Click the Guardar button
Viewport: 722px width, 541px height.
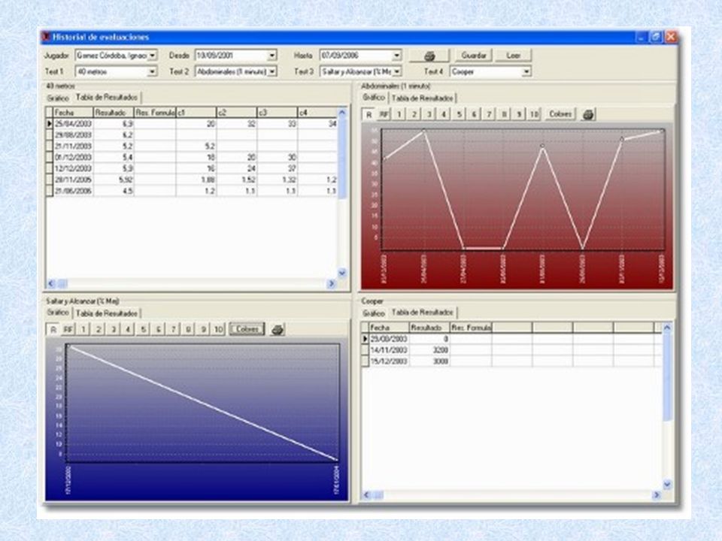click(x=474, y=56)
